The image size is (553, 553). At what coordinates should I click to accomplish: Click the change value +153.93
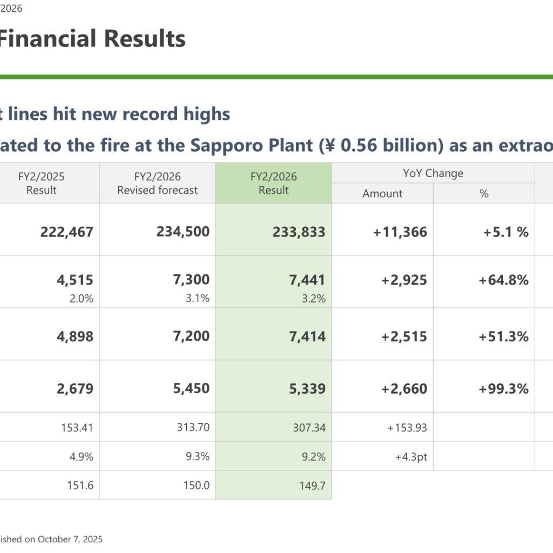[407, 428]
